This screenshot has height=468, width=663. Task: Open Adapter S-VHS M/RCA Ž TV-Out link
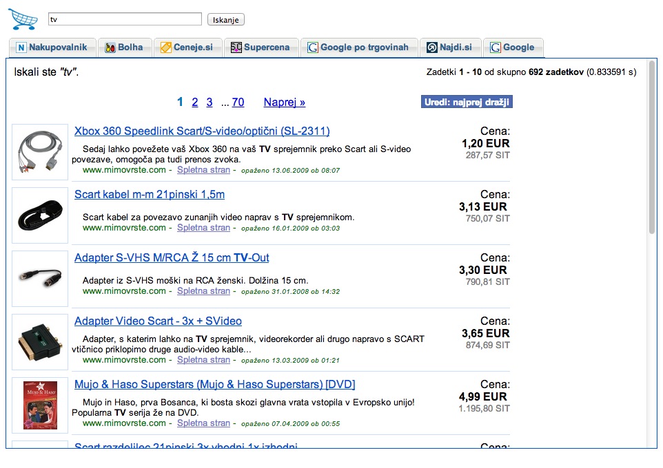coord(172,257)
